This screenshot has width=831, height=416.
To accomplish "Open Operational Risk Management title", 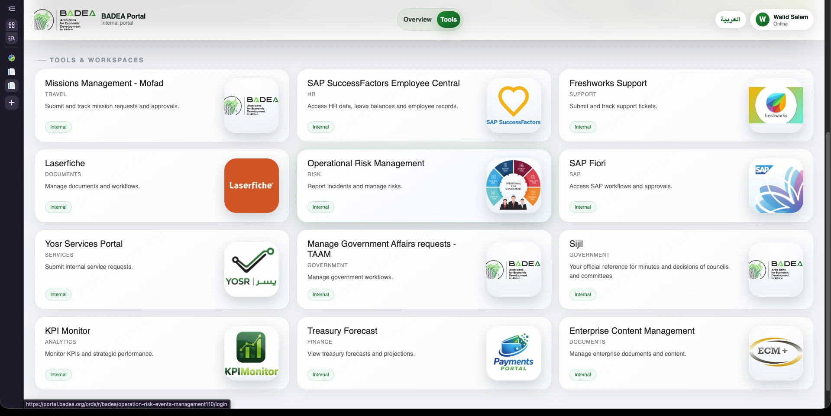I will [x=365, y=163].
